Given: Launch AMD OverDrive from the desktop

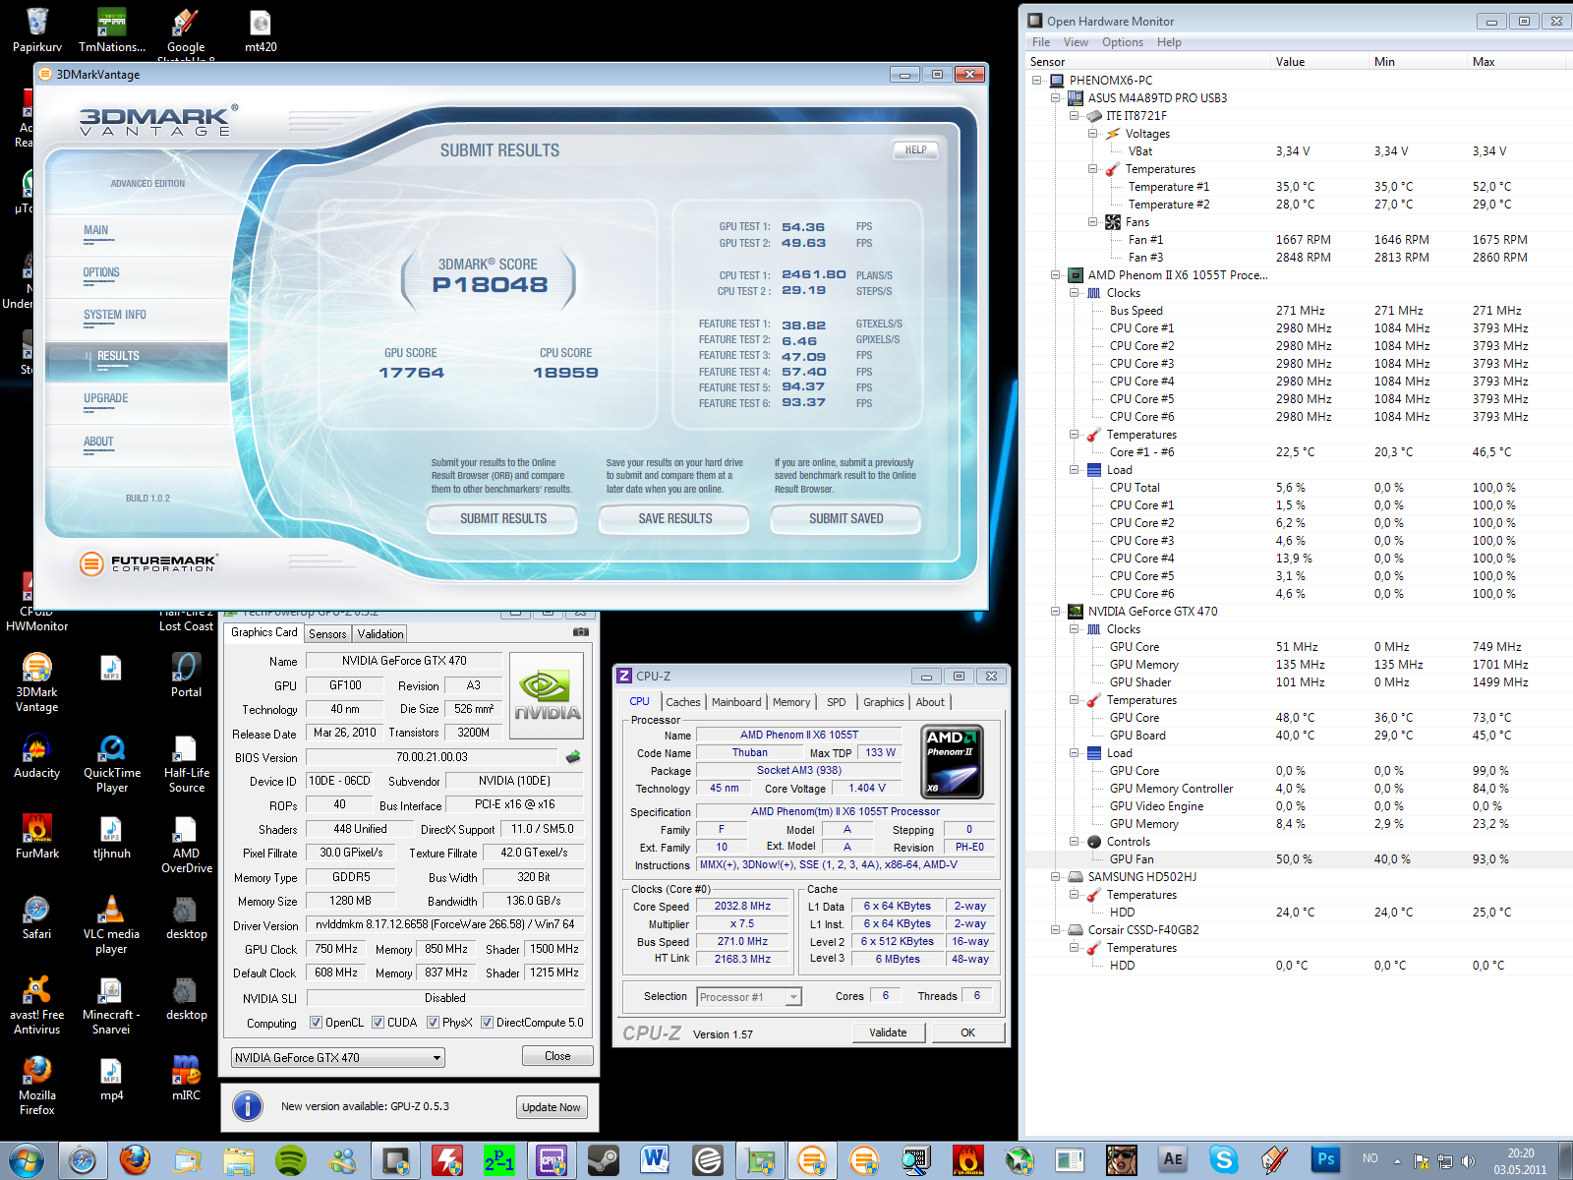Looking at the screenshot, I should click(186, 845).
